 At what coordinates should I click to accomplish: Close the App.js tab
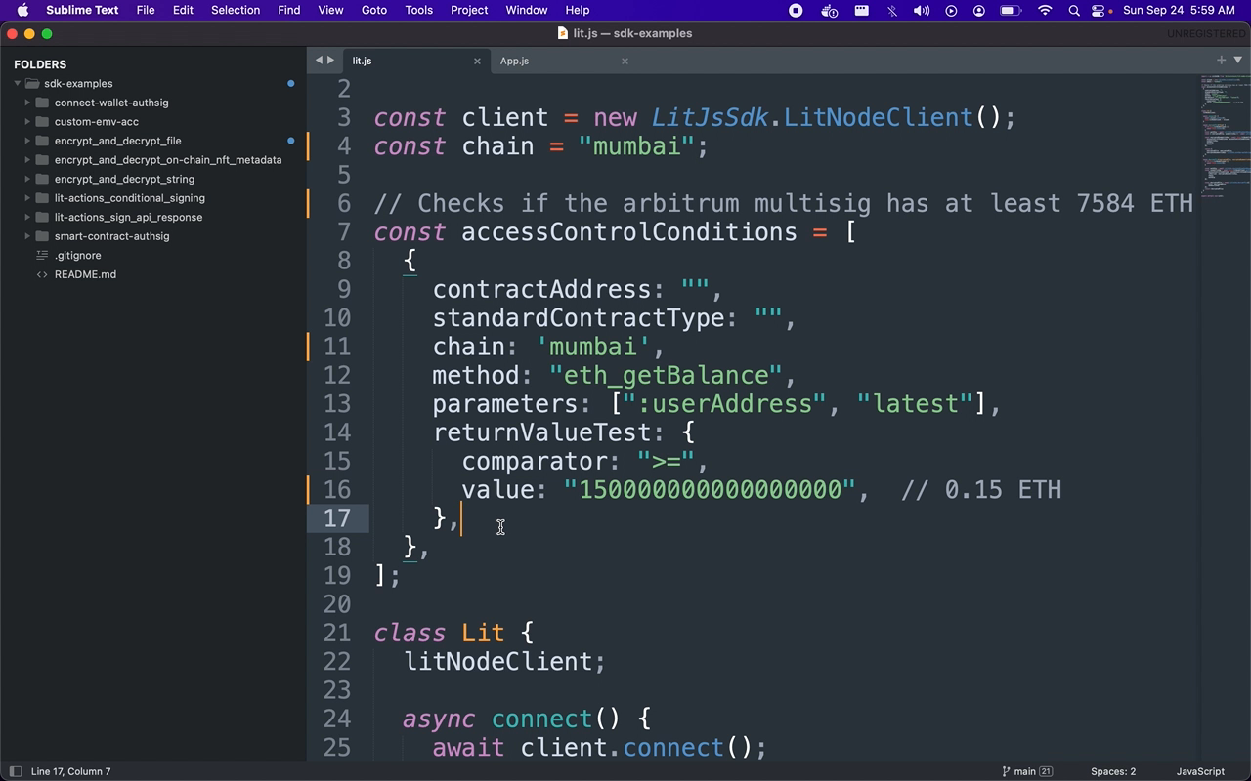click(x=625, y=61)
